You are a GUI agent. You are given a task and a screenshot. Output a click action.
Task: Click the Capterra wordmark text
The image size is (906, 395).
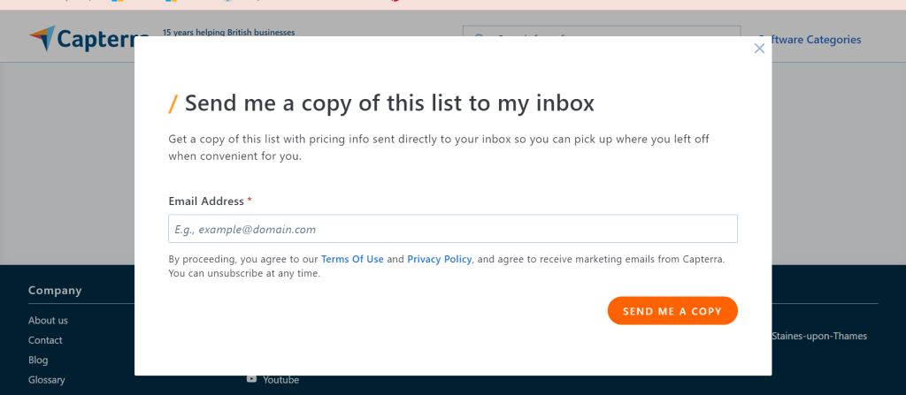point(102,39)
